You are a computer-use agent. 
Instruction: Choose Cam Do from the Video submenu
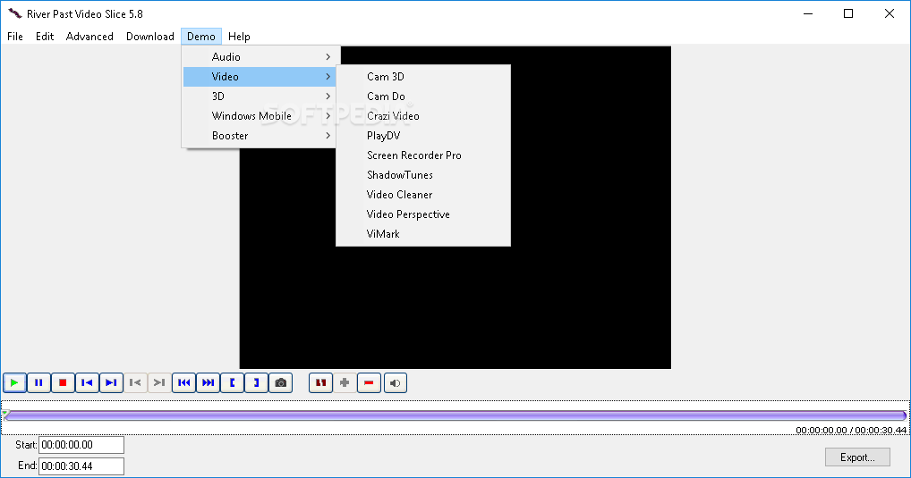(x=423, y=96)
